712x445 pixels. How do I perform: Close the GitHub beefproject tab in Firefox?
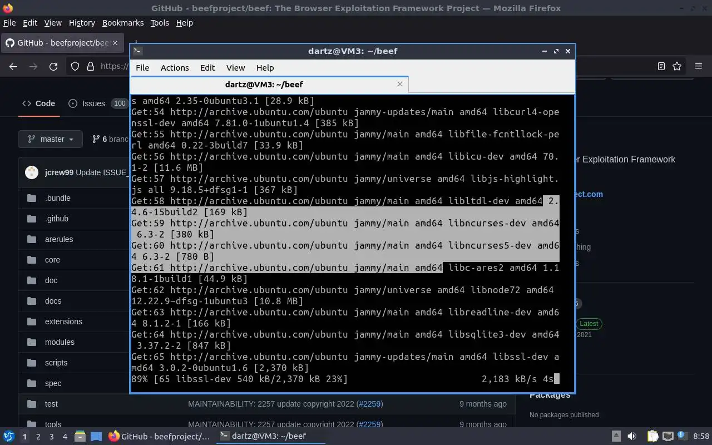[115, 43]
